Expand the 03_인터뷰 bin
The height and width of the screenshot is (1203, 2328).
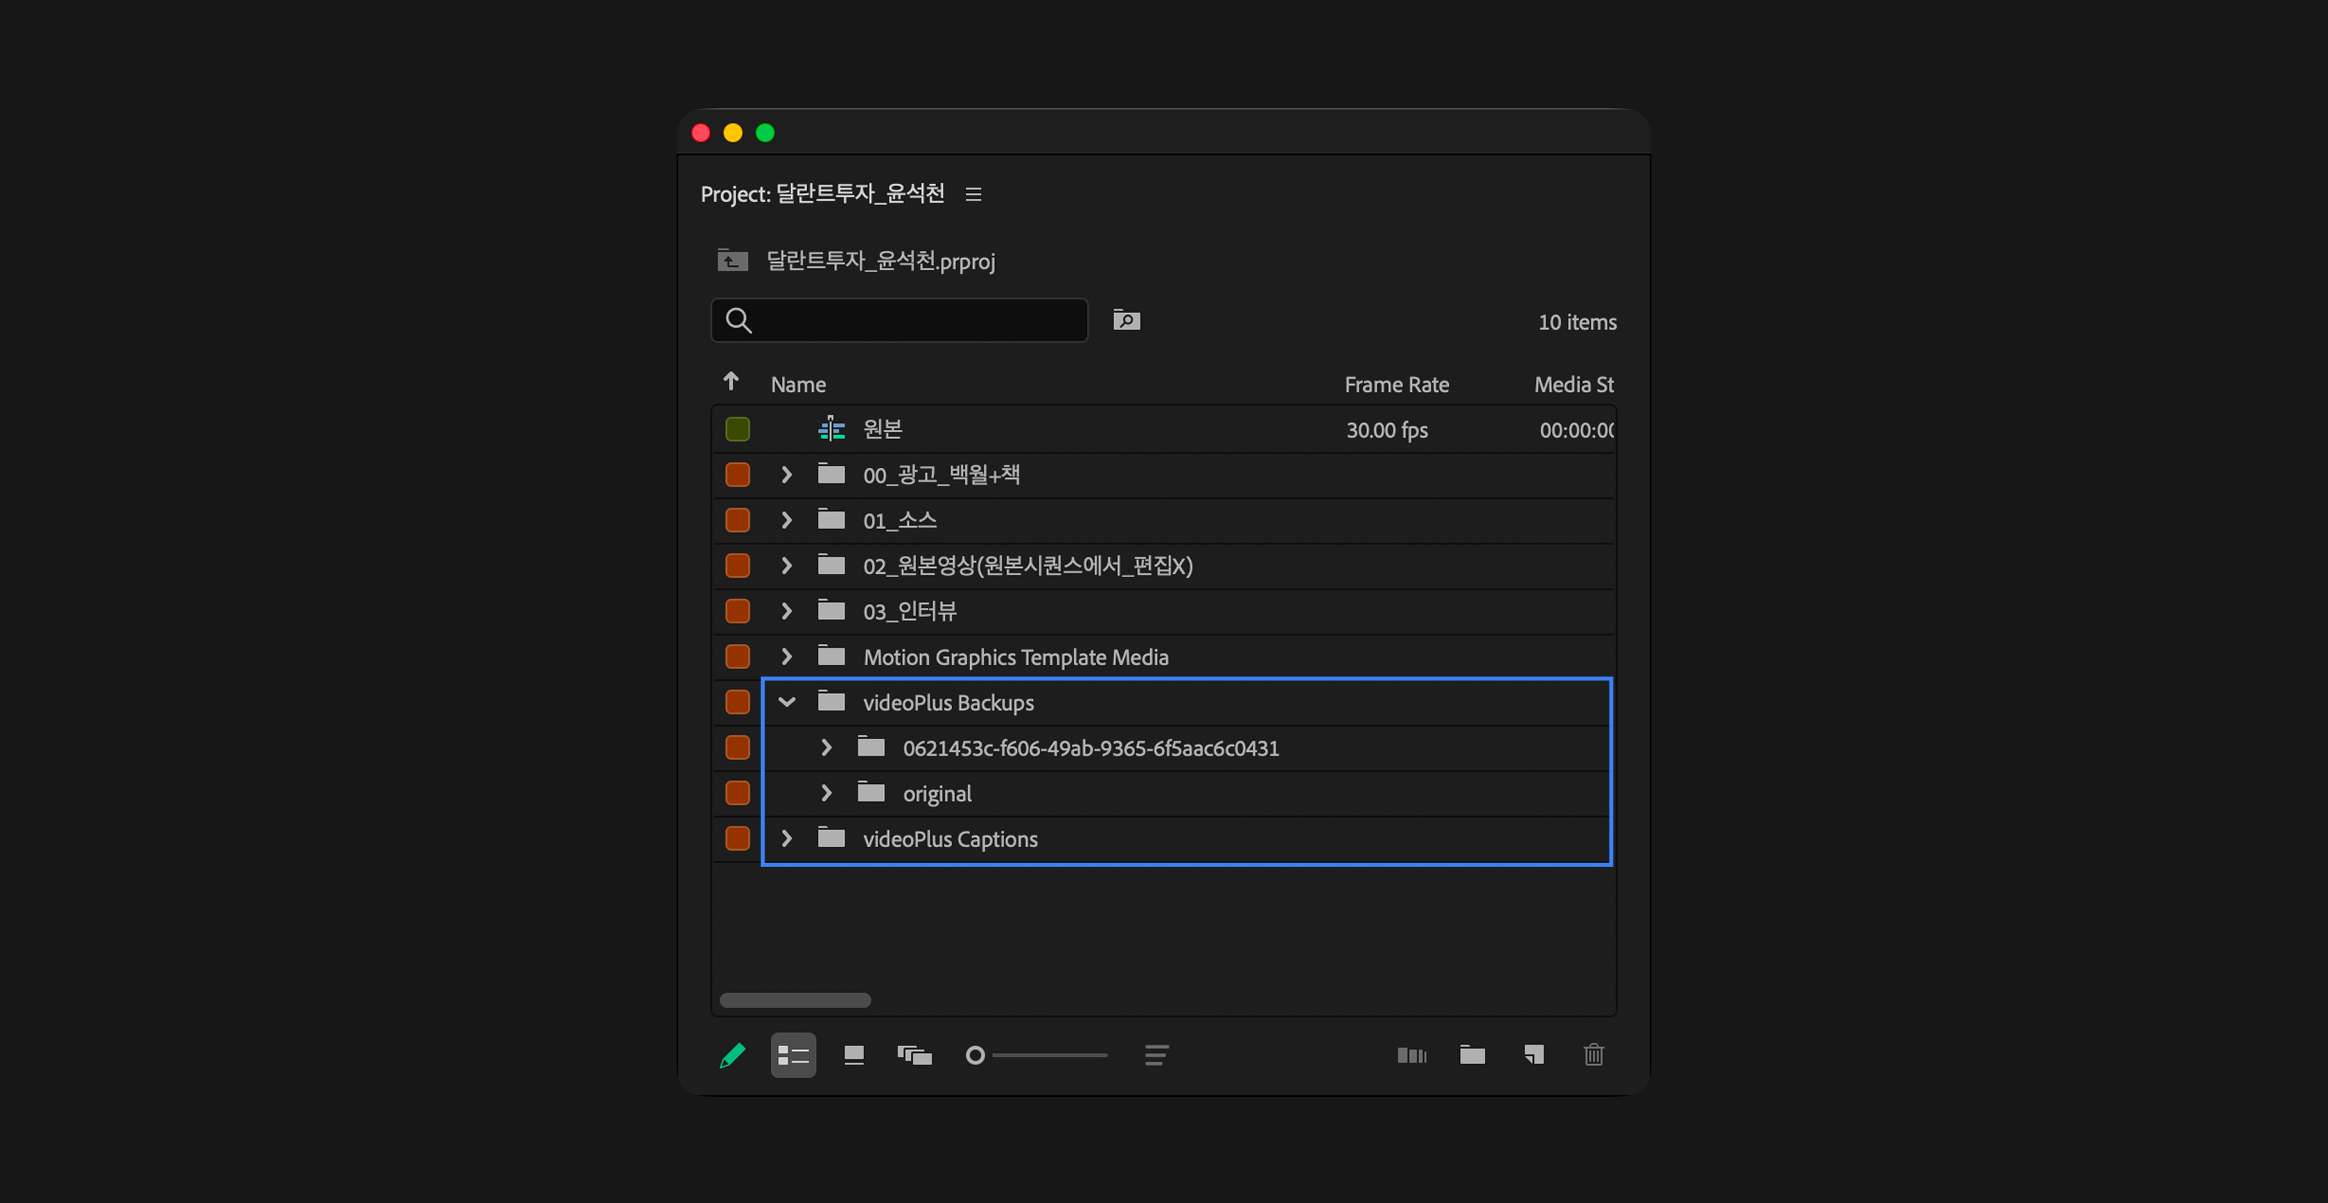786,611
